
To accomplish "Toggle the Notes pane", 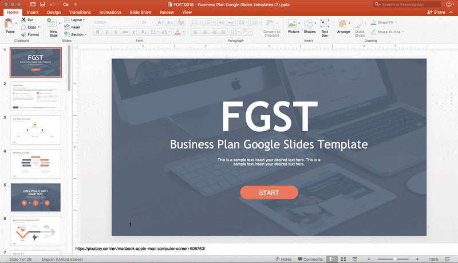I will [x=283, y=259].
